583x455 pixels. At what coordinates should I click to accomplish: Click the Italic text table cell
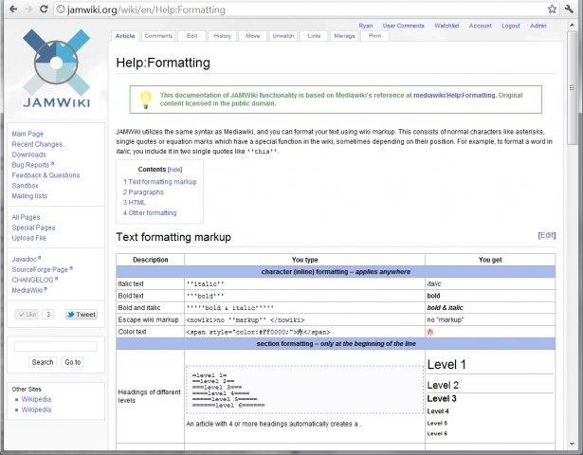pos(150,284)
